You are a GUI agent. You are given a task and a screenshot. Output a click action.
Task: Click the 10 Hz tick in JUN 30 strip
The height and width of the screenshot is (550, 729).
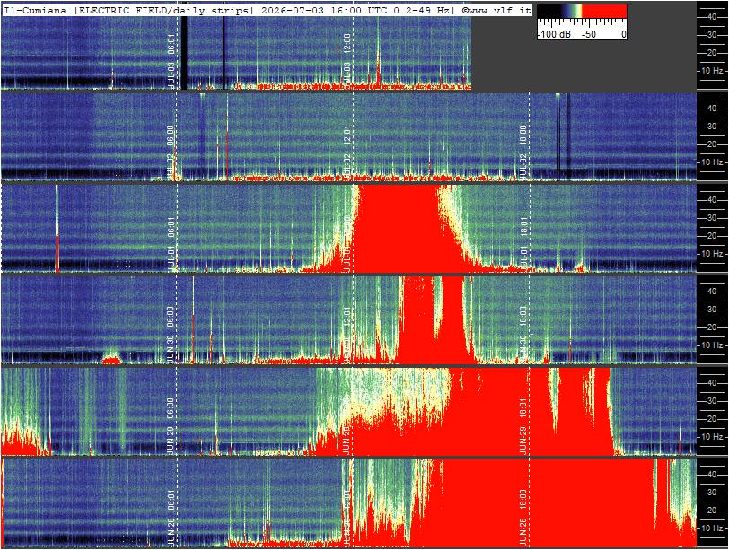[712, 345]
